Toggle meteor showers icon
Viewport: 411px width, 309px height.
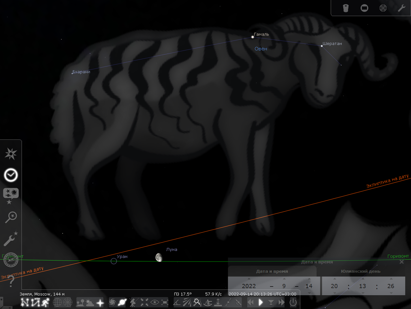[x=187, y=302]
